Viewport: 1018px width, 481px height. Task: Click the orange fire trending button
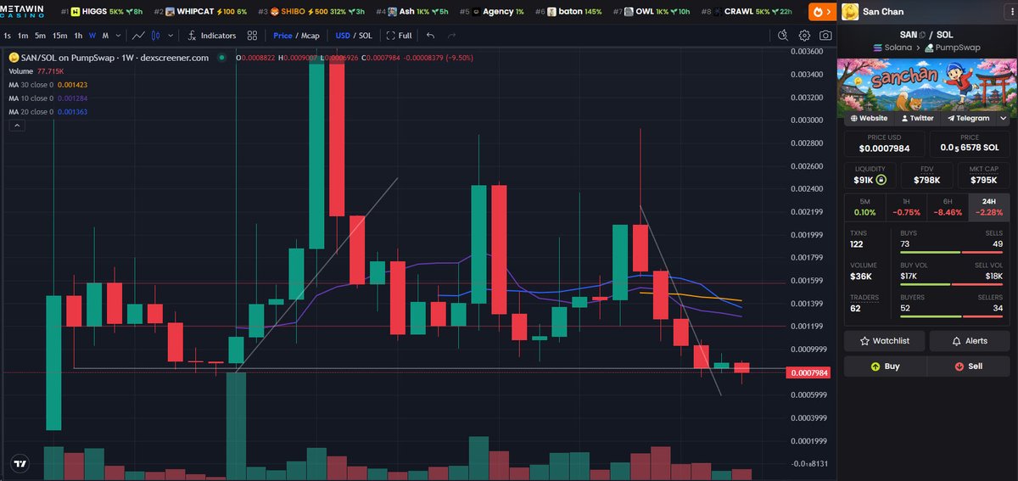coord(821,12)
